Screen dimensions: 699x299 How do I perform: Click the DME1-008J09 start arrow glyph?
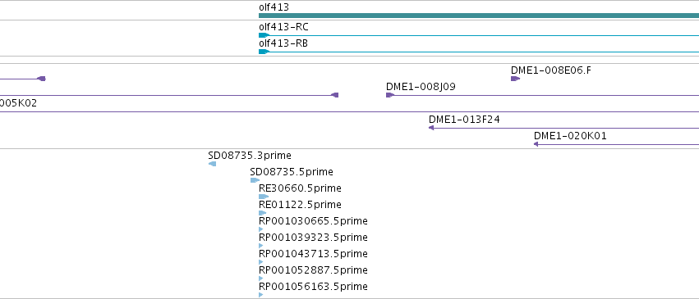click(390, 95)
